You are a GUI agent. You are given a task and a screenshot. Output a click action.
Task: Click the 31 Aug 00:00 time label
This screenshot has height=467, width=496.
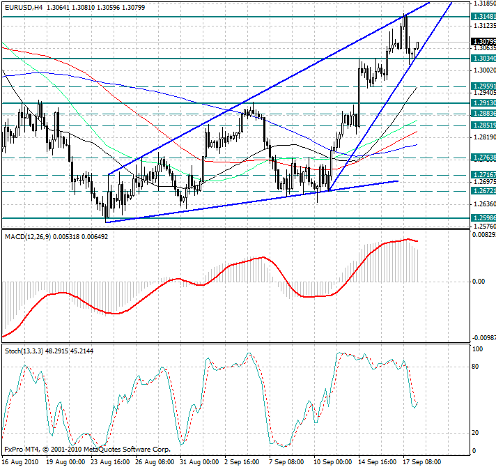tap(199, 462)
